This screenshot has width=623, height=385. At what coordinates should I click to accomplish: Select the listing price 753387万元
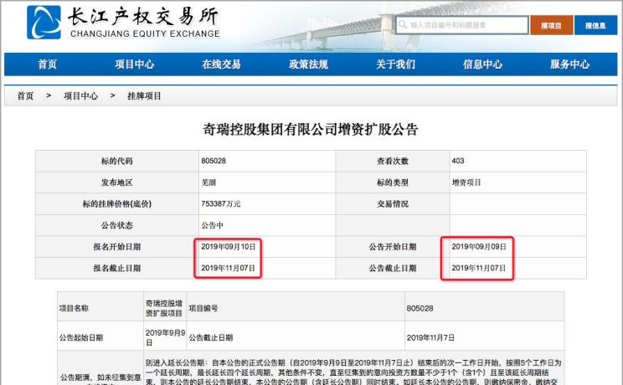tap(220, 204)
